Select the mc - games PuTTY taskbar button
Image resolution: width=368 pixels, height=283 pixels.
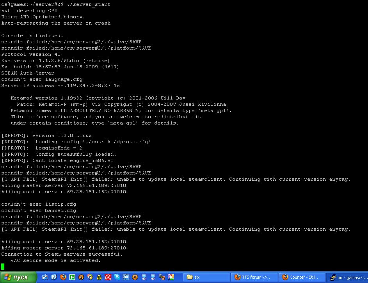[x=347, y=278]
